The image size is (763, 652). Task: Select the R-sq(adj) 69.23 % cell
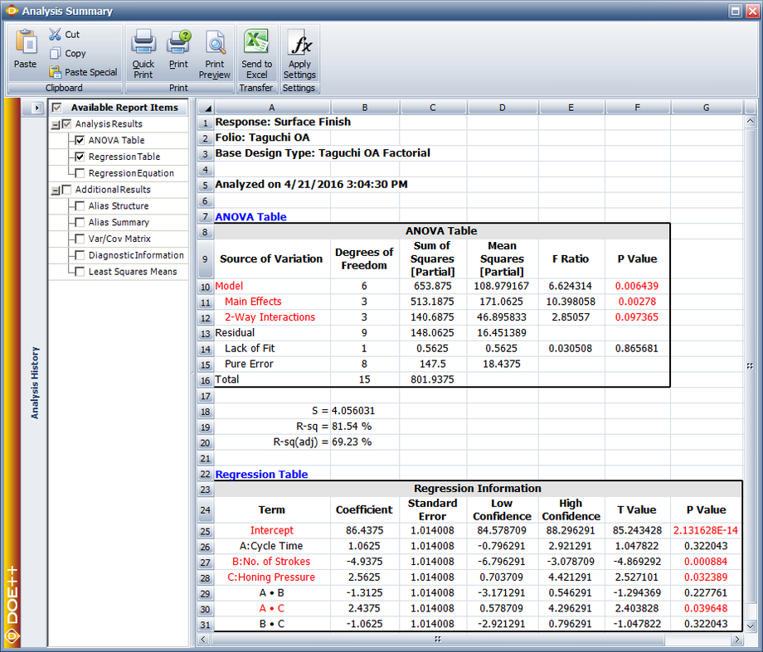point(364,442)
